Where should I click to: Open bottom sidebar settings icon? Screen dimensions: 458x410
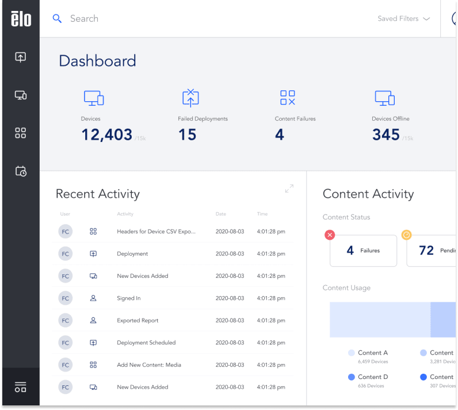(21, 387)
